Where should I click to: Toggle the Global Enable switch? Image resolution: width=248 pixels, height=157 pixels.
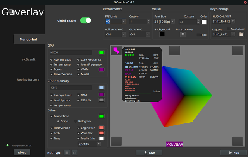coord(86,20)
